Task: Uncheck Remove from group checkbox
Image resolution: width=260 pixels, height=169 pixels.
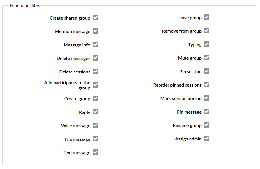Action: tap(207, 31)
